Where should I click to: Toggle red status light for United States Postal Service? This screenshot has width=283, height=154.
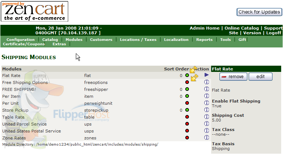(x=187, y=131)
